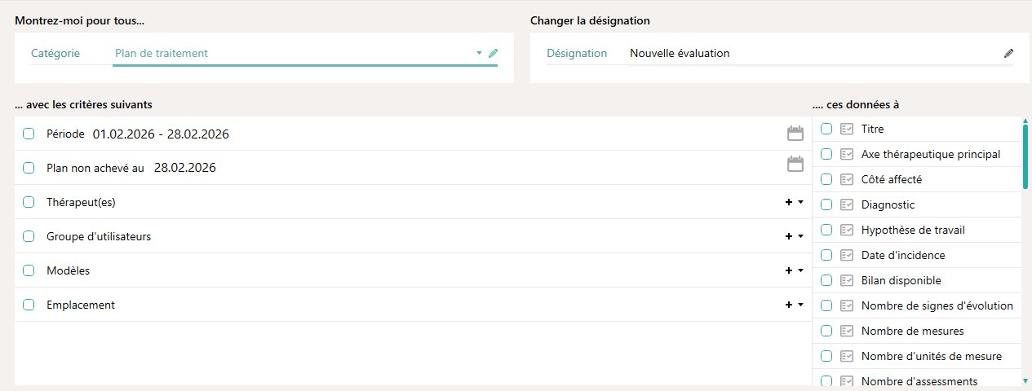Image resolution: width=1032 pixels, height=391 pixels.
Task: Select the Hypothèse de travail list item
Action: (912, 230)
